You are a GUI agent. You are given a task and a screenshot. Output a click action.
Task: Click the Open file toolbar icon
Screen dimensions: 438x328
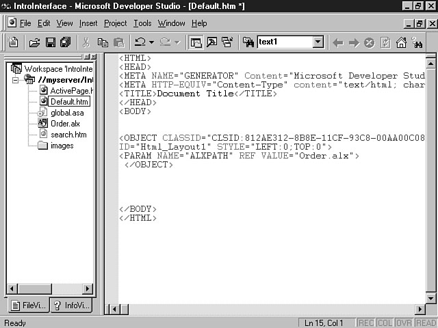pos(34,42)
